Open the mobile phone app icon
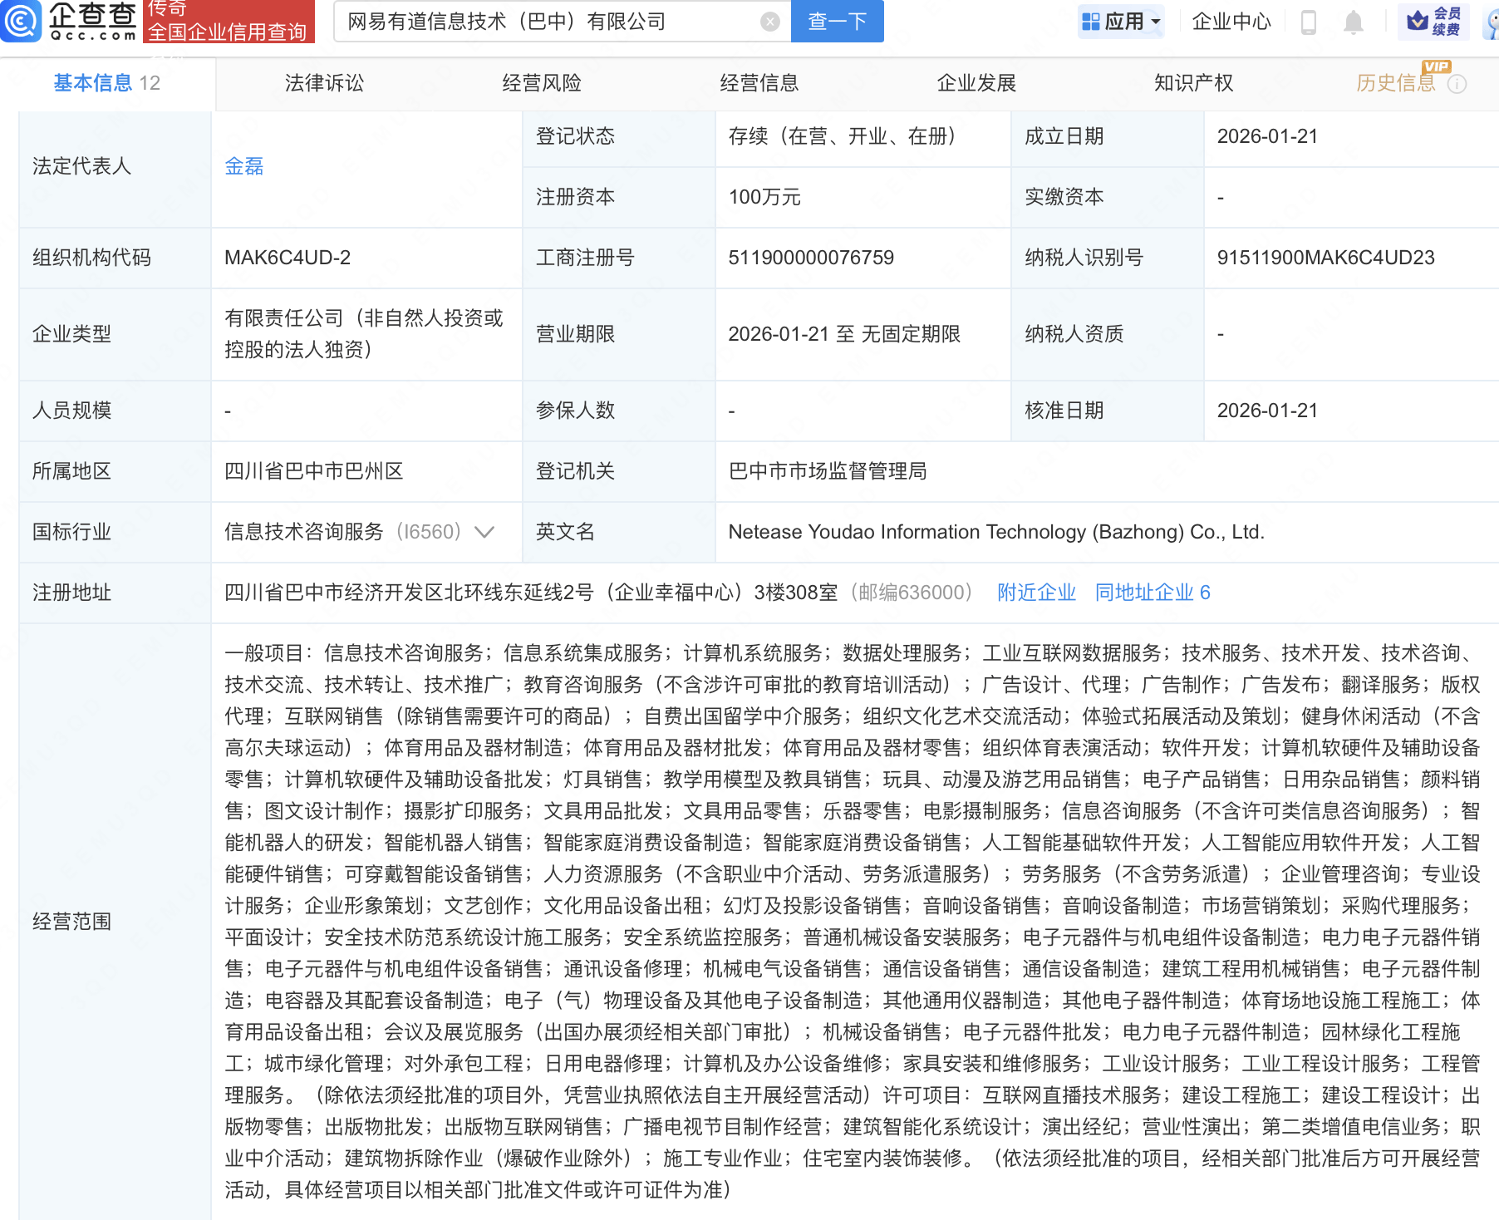This screenshot has height=1220, width=1499. click(x=1308, y=22)
